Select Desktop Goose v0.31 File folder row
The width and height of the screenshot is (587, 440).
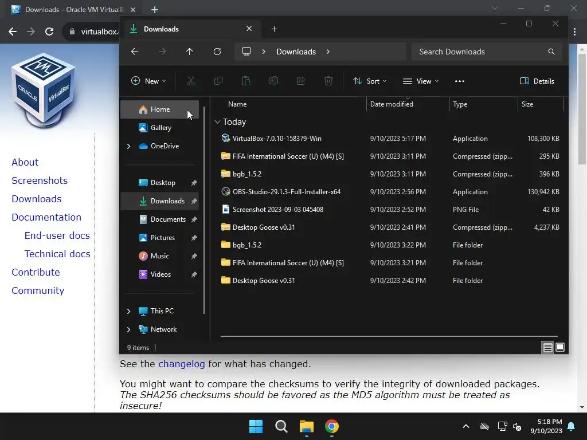point(389,281)
